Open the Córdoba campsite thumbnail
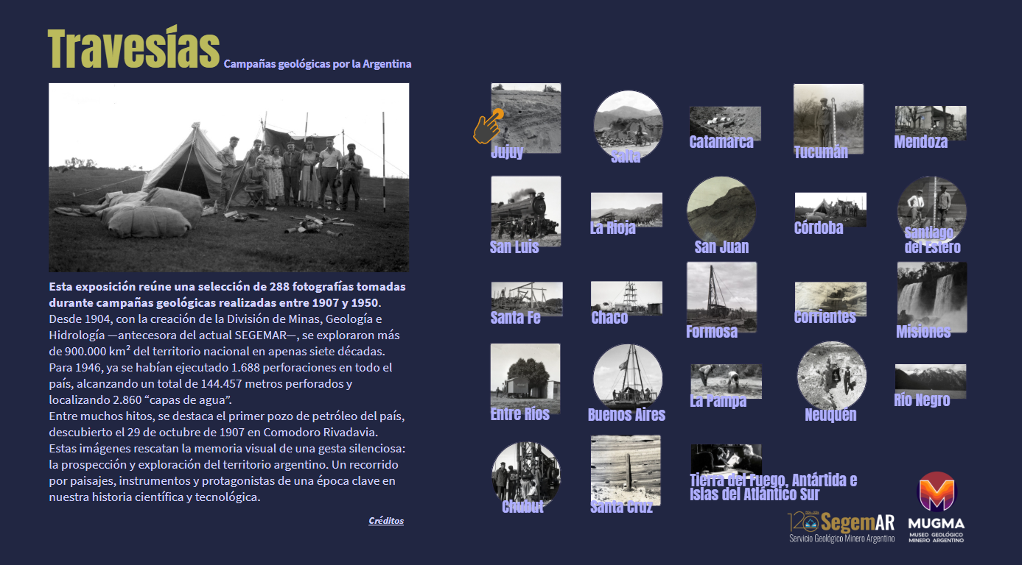Viewport: 1022px width, 565px height. [830, 210]
